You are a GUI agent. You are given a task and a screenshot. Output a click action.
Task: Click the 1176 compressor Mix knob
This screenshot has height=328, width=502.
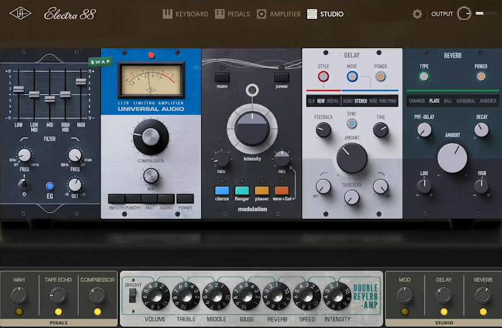[x=151, y=175]
